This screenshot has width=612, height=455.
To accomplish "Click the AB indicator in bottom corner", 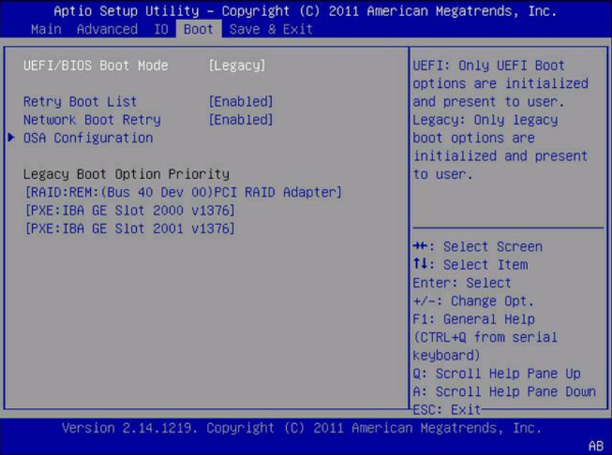I will tap(596, 446).
